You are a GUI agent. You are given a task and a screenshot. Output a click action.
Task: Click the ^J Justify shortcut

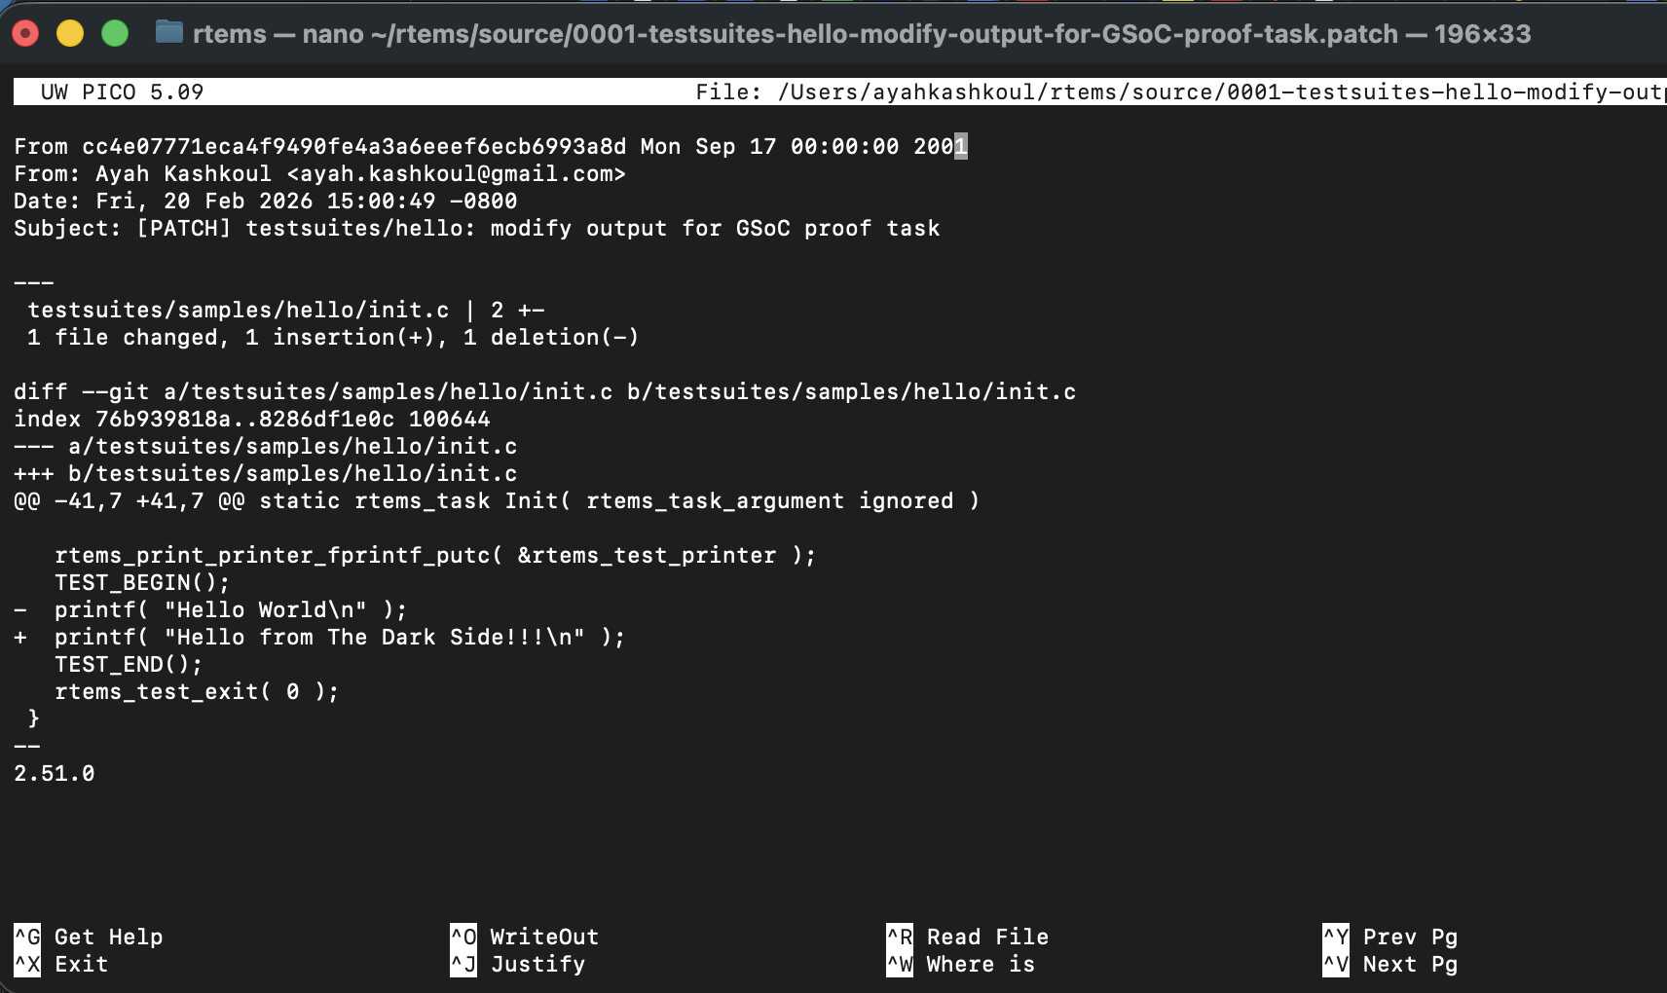pyautogui.click(x=517, y=964)
